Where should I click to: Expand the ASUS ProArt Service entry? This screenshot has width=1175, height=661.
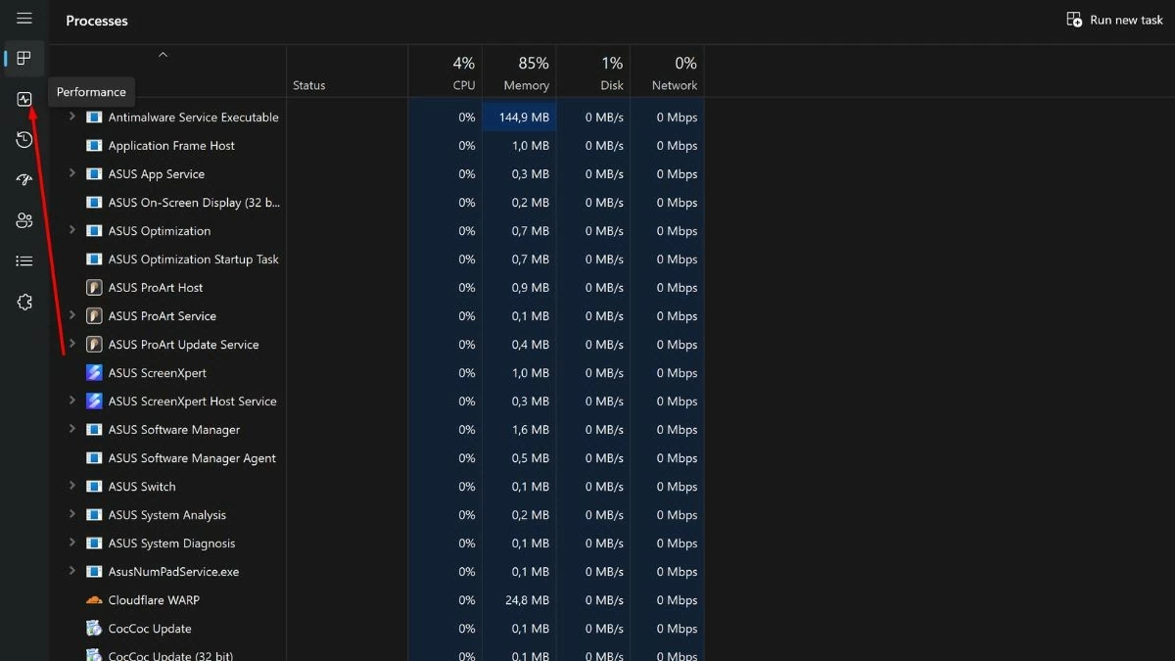71,315
